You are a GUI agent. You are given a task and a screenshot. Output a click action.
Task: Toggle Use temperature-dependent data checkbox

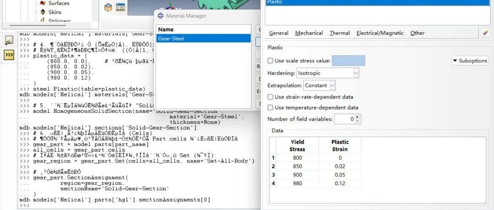(x=270, y=108)
